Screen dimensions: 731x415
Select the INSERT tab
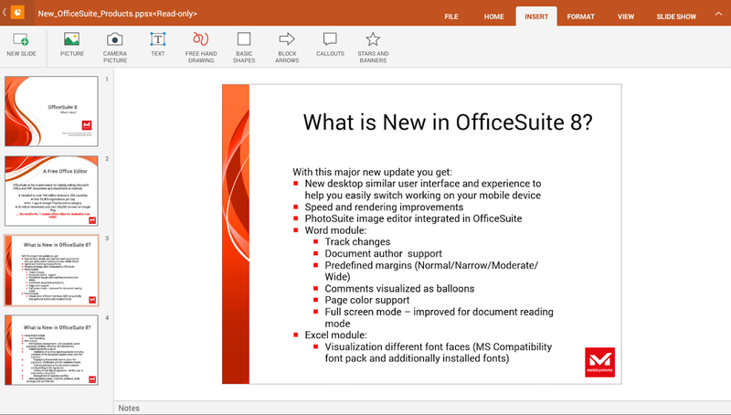(x=536, y=16)
